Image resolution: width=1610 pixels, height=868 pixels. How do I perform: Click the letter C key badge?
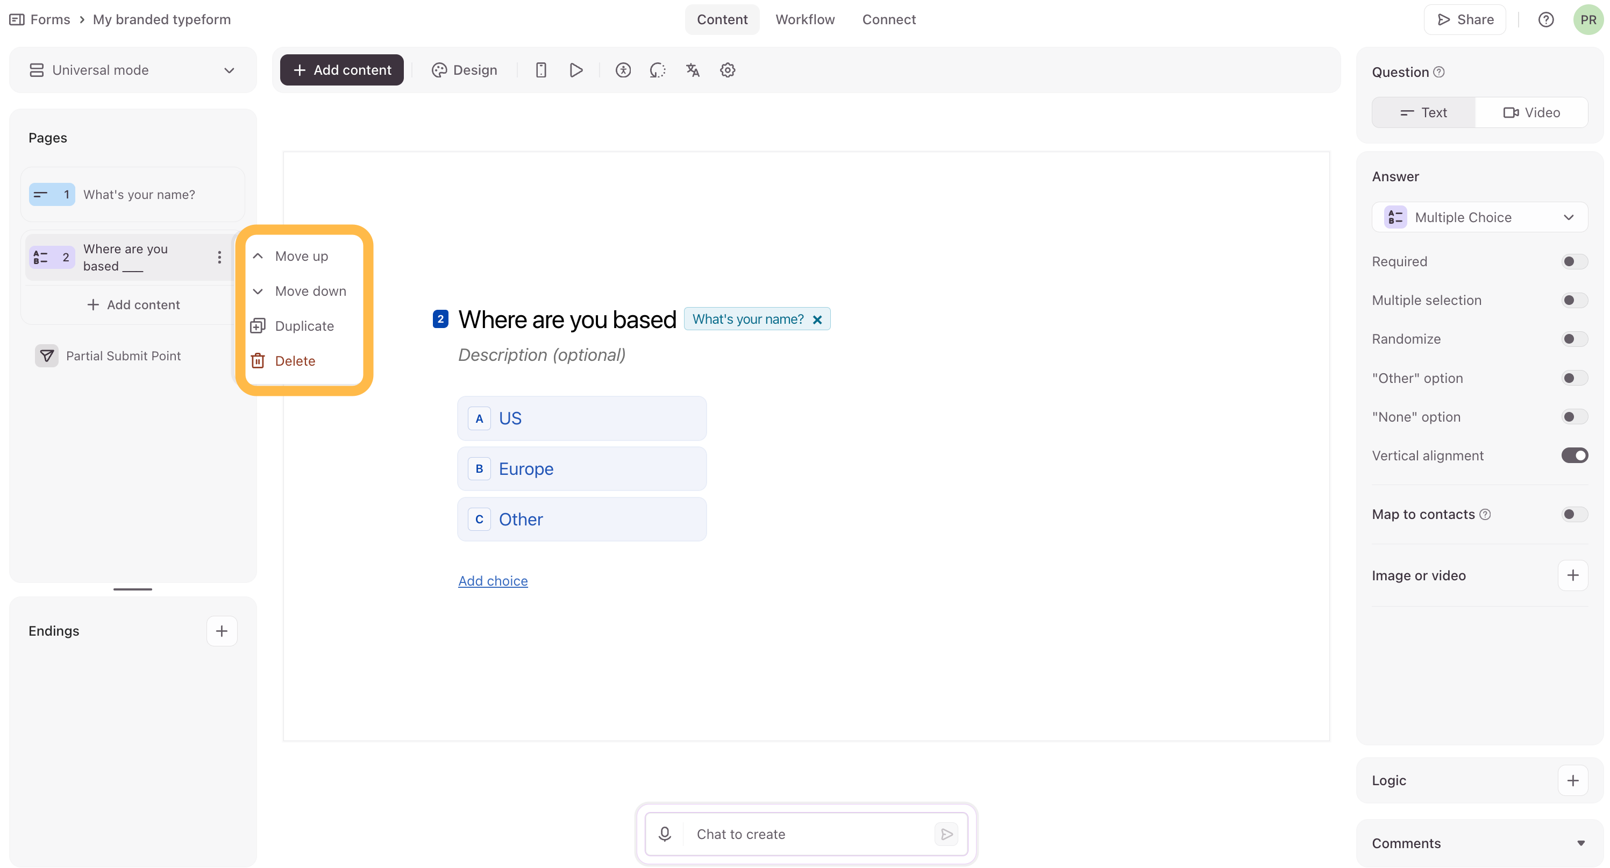[479, 520]
